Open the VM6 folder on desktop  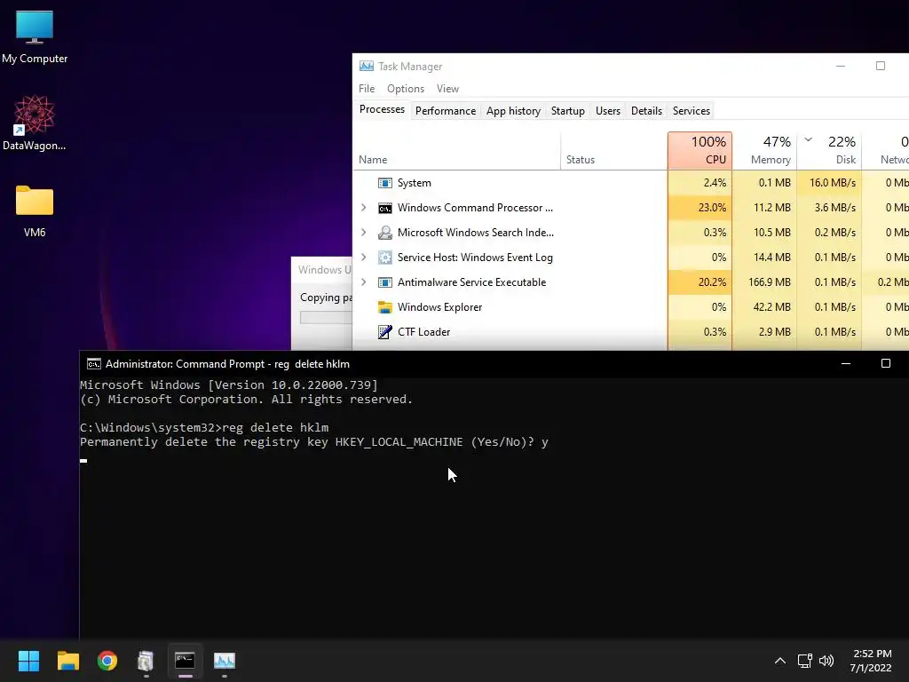(35, 211)
